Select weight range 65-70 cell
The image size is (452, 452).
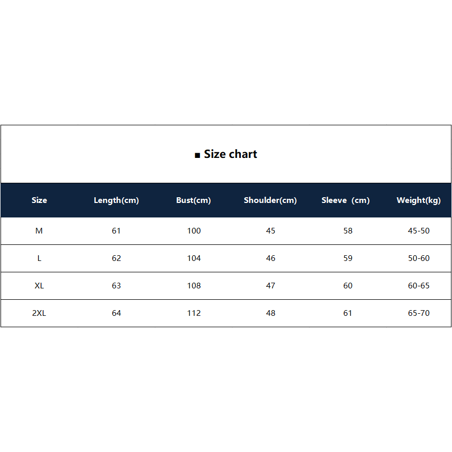click(x=419, y=313)
